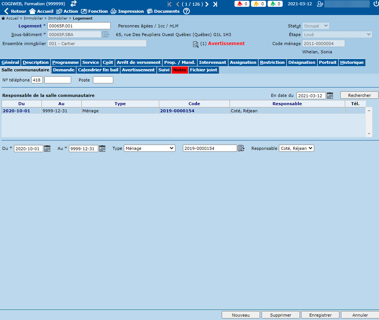Go to next record arrow
The width and height of the screenshot is (379, 320).
[207, 4]
